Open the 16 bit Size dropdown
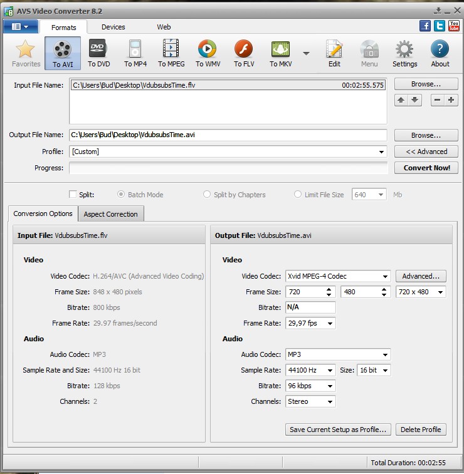 (x=374, y=370)
